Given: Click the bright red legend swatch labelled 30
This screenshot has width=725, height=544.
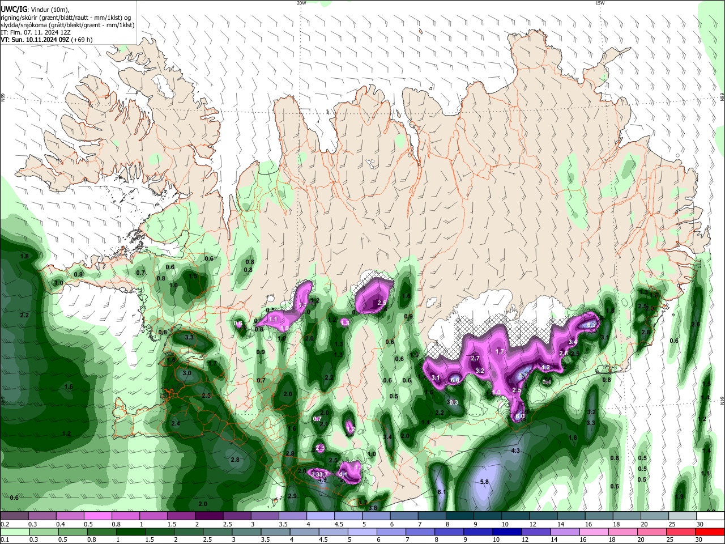Looking at the screenshot, I should [711, 532].
